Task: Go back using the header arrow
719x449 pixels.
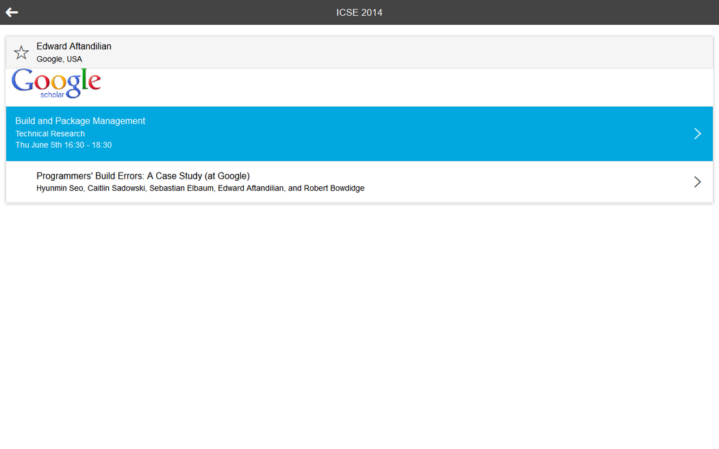Action: 12,12
